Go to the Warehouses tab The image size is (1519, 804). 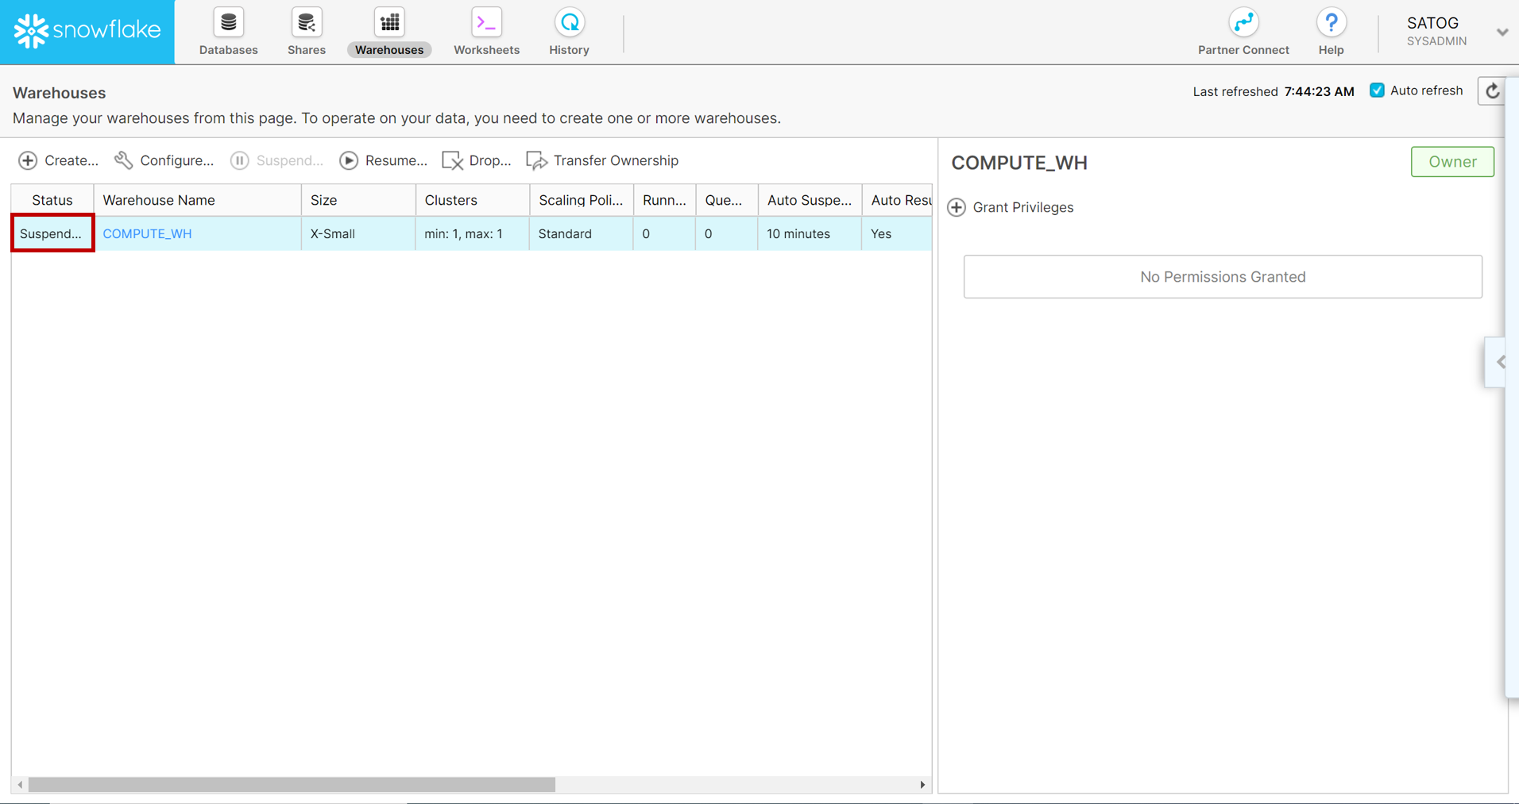tap(389, 33)
